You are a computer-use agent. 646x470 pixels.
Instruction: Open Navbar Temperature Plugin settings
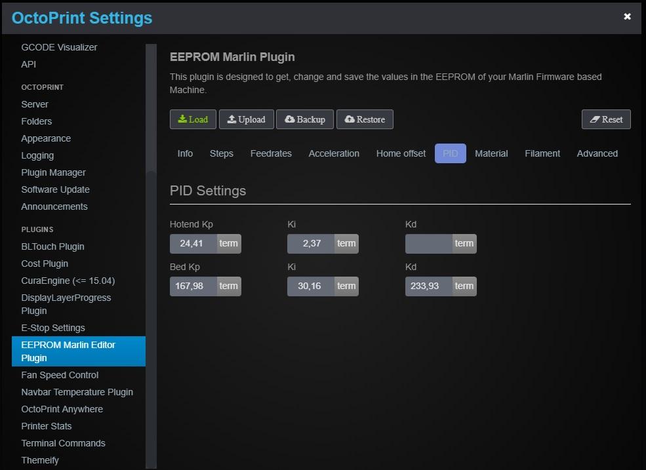click(77, 392)
